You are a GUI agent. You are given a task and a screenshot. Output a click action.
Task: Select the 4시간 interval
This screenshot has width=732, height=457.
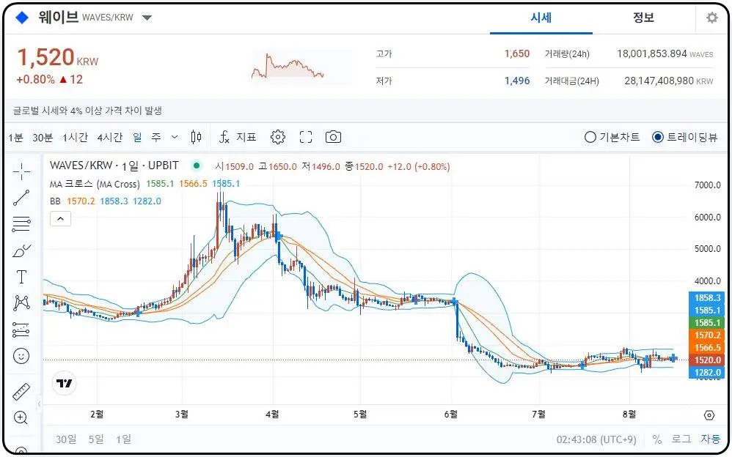(x=110, y=137)
